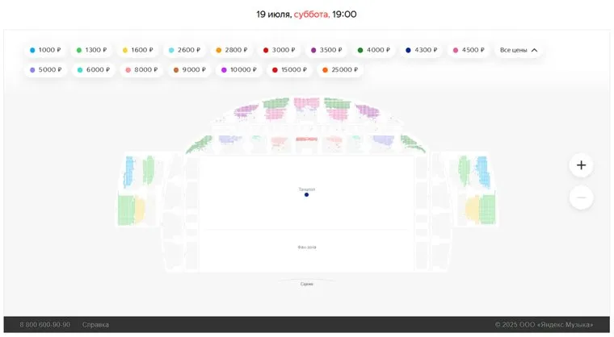Screen dimensions: 614x337
Task: Pick the 5000 ₽ price category
Action: click(45, 70)
